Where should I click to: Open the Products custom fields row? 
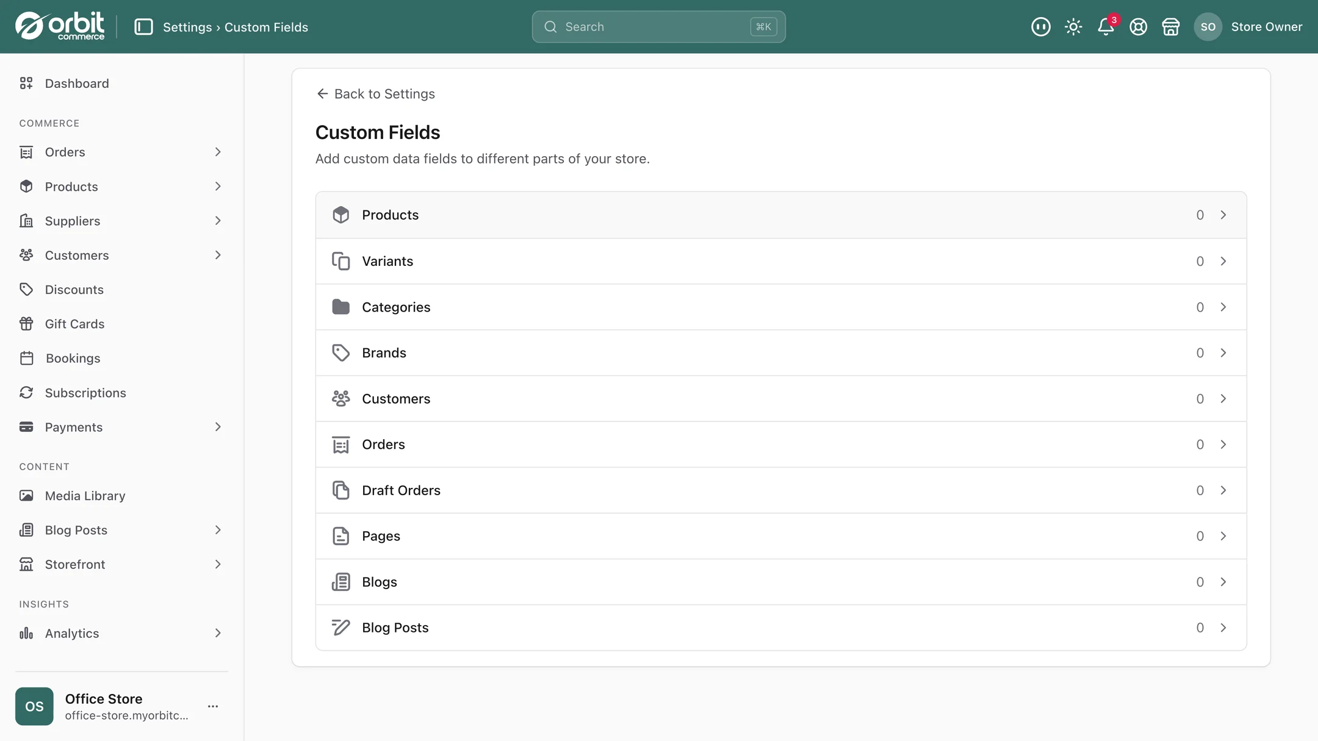(781, 215)
